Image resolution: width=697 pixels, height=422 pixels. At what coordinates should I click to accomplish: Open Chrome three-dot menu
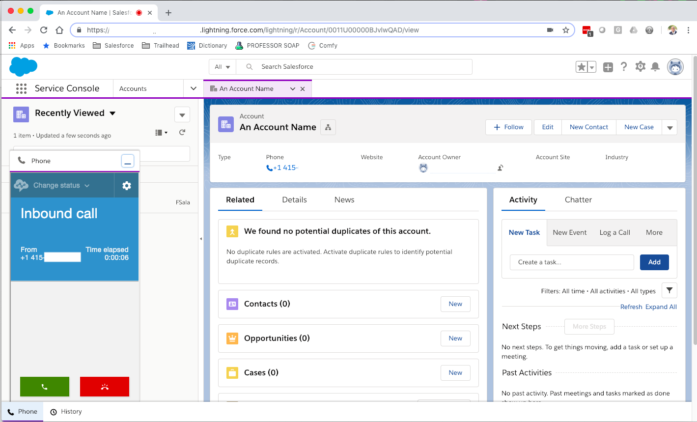pyautogui.click(x=689, y=30)
